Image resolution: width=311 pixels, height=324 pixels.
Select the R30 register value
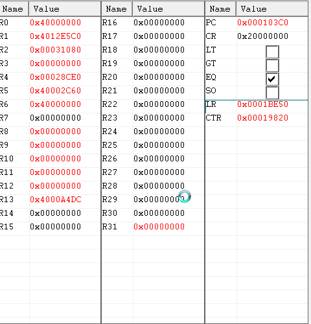coord(159,213)
